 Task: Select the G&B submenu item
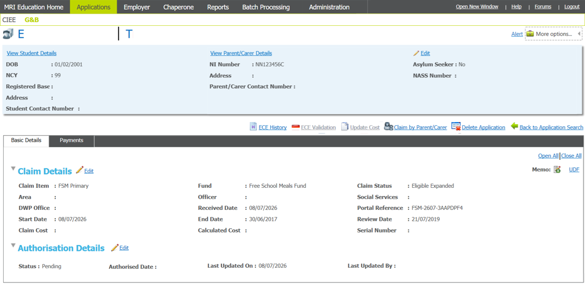(32, 20)
